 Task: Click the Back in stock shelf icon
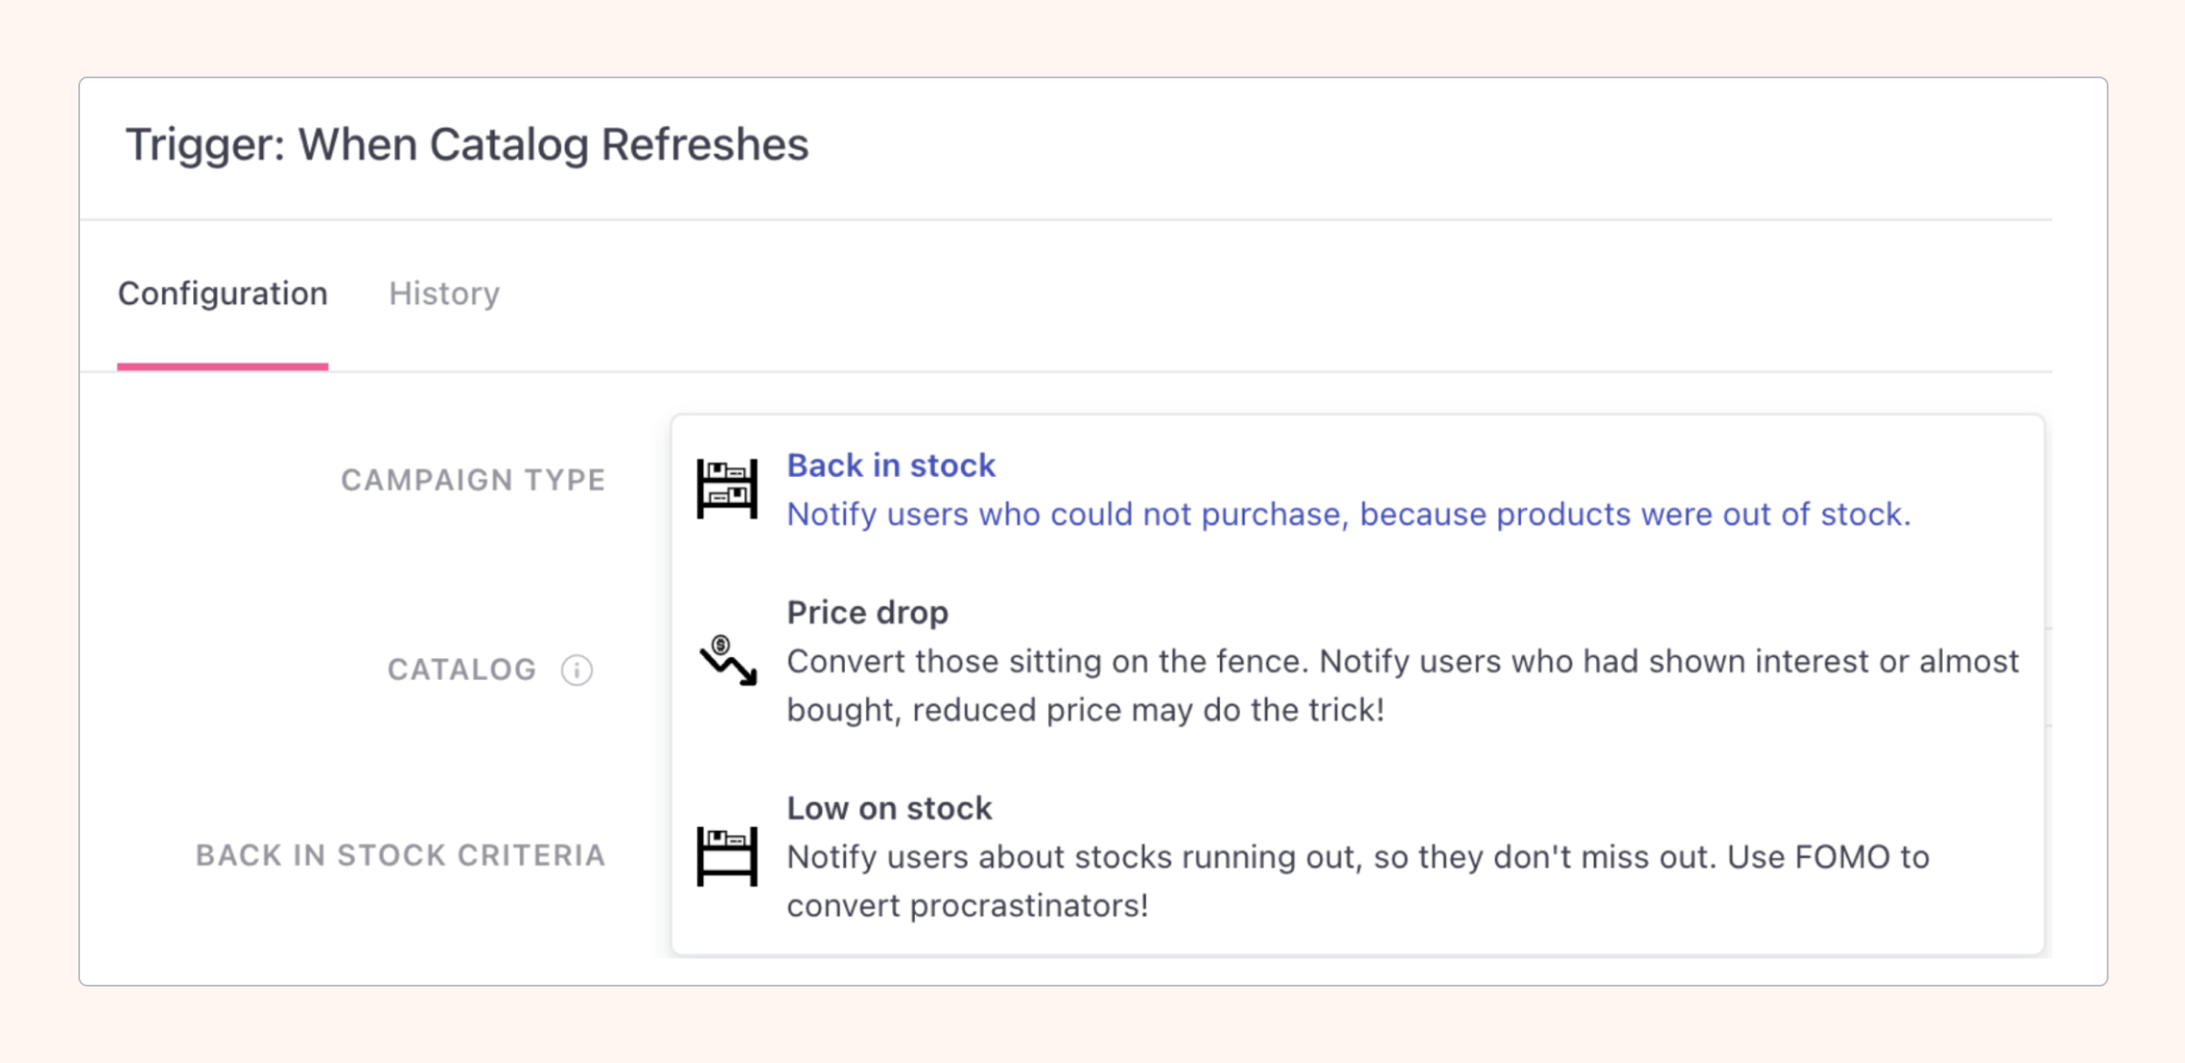pyautogui.click(x=727, y=489)
